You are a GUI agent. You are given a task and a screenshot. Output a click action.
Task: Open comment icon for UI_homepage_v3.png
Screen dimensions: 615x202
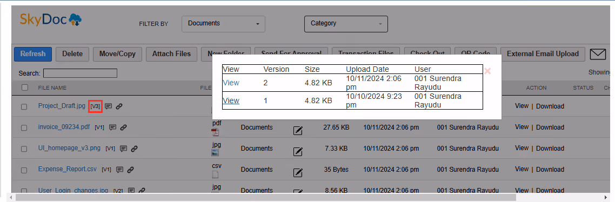123,149
